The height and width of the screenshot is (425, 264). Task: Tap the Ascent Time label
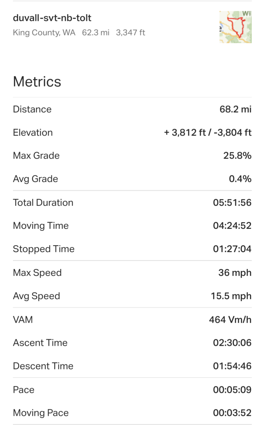tap(40, 343)
